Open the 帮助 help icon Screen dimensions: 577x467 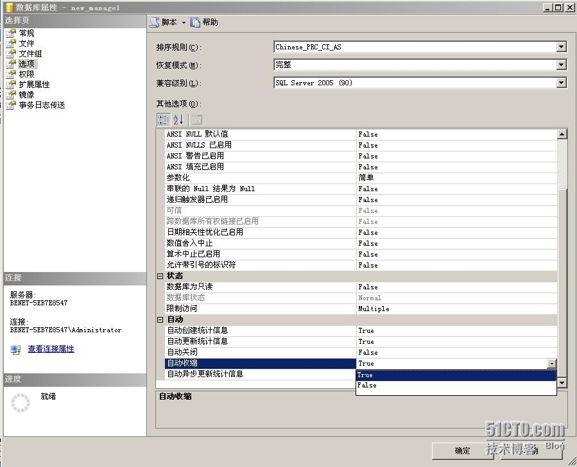click(194, 22)
